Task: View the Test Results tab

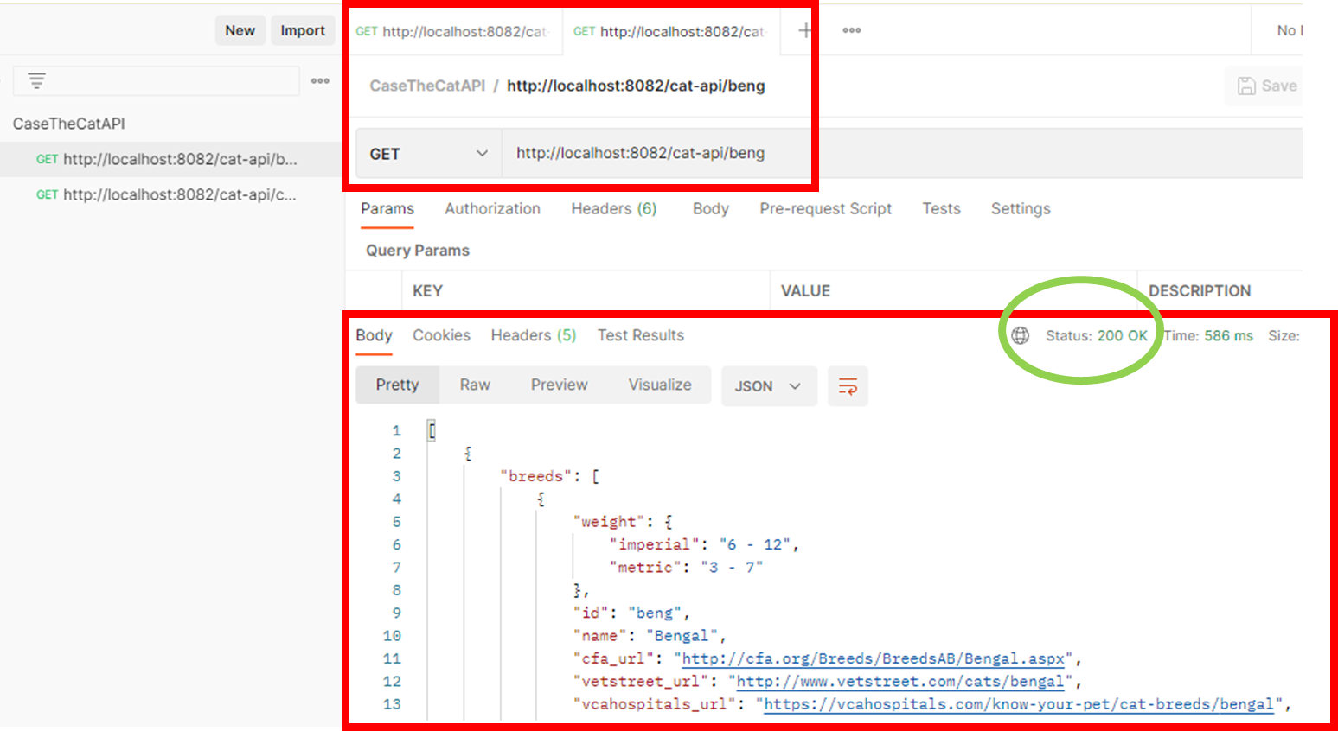Action: coord(641,335)
